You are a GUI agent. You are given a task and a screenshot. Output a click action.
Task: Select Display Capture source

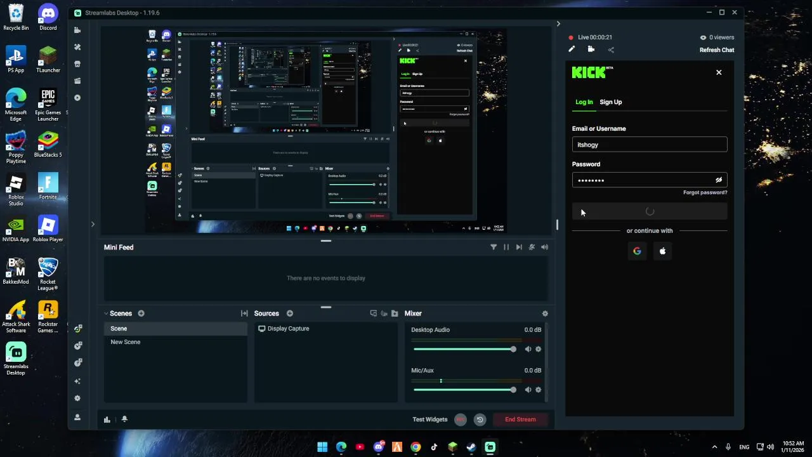(x=325, y=329)
